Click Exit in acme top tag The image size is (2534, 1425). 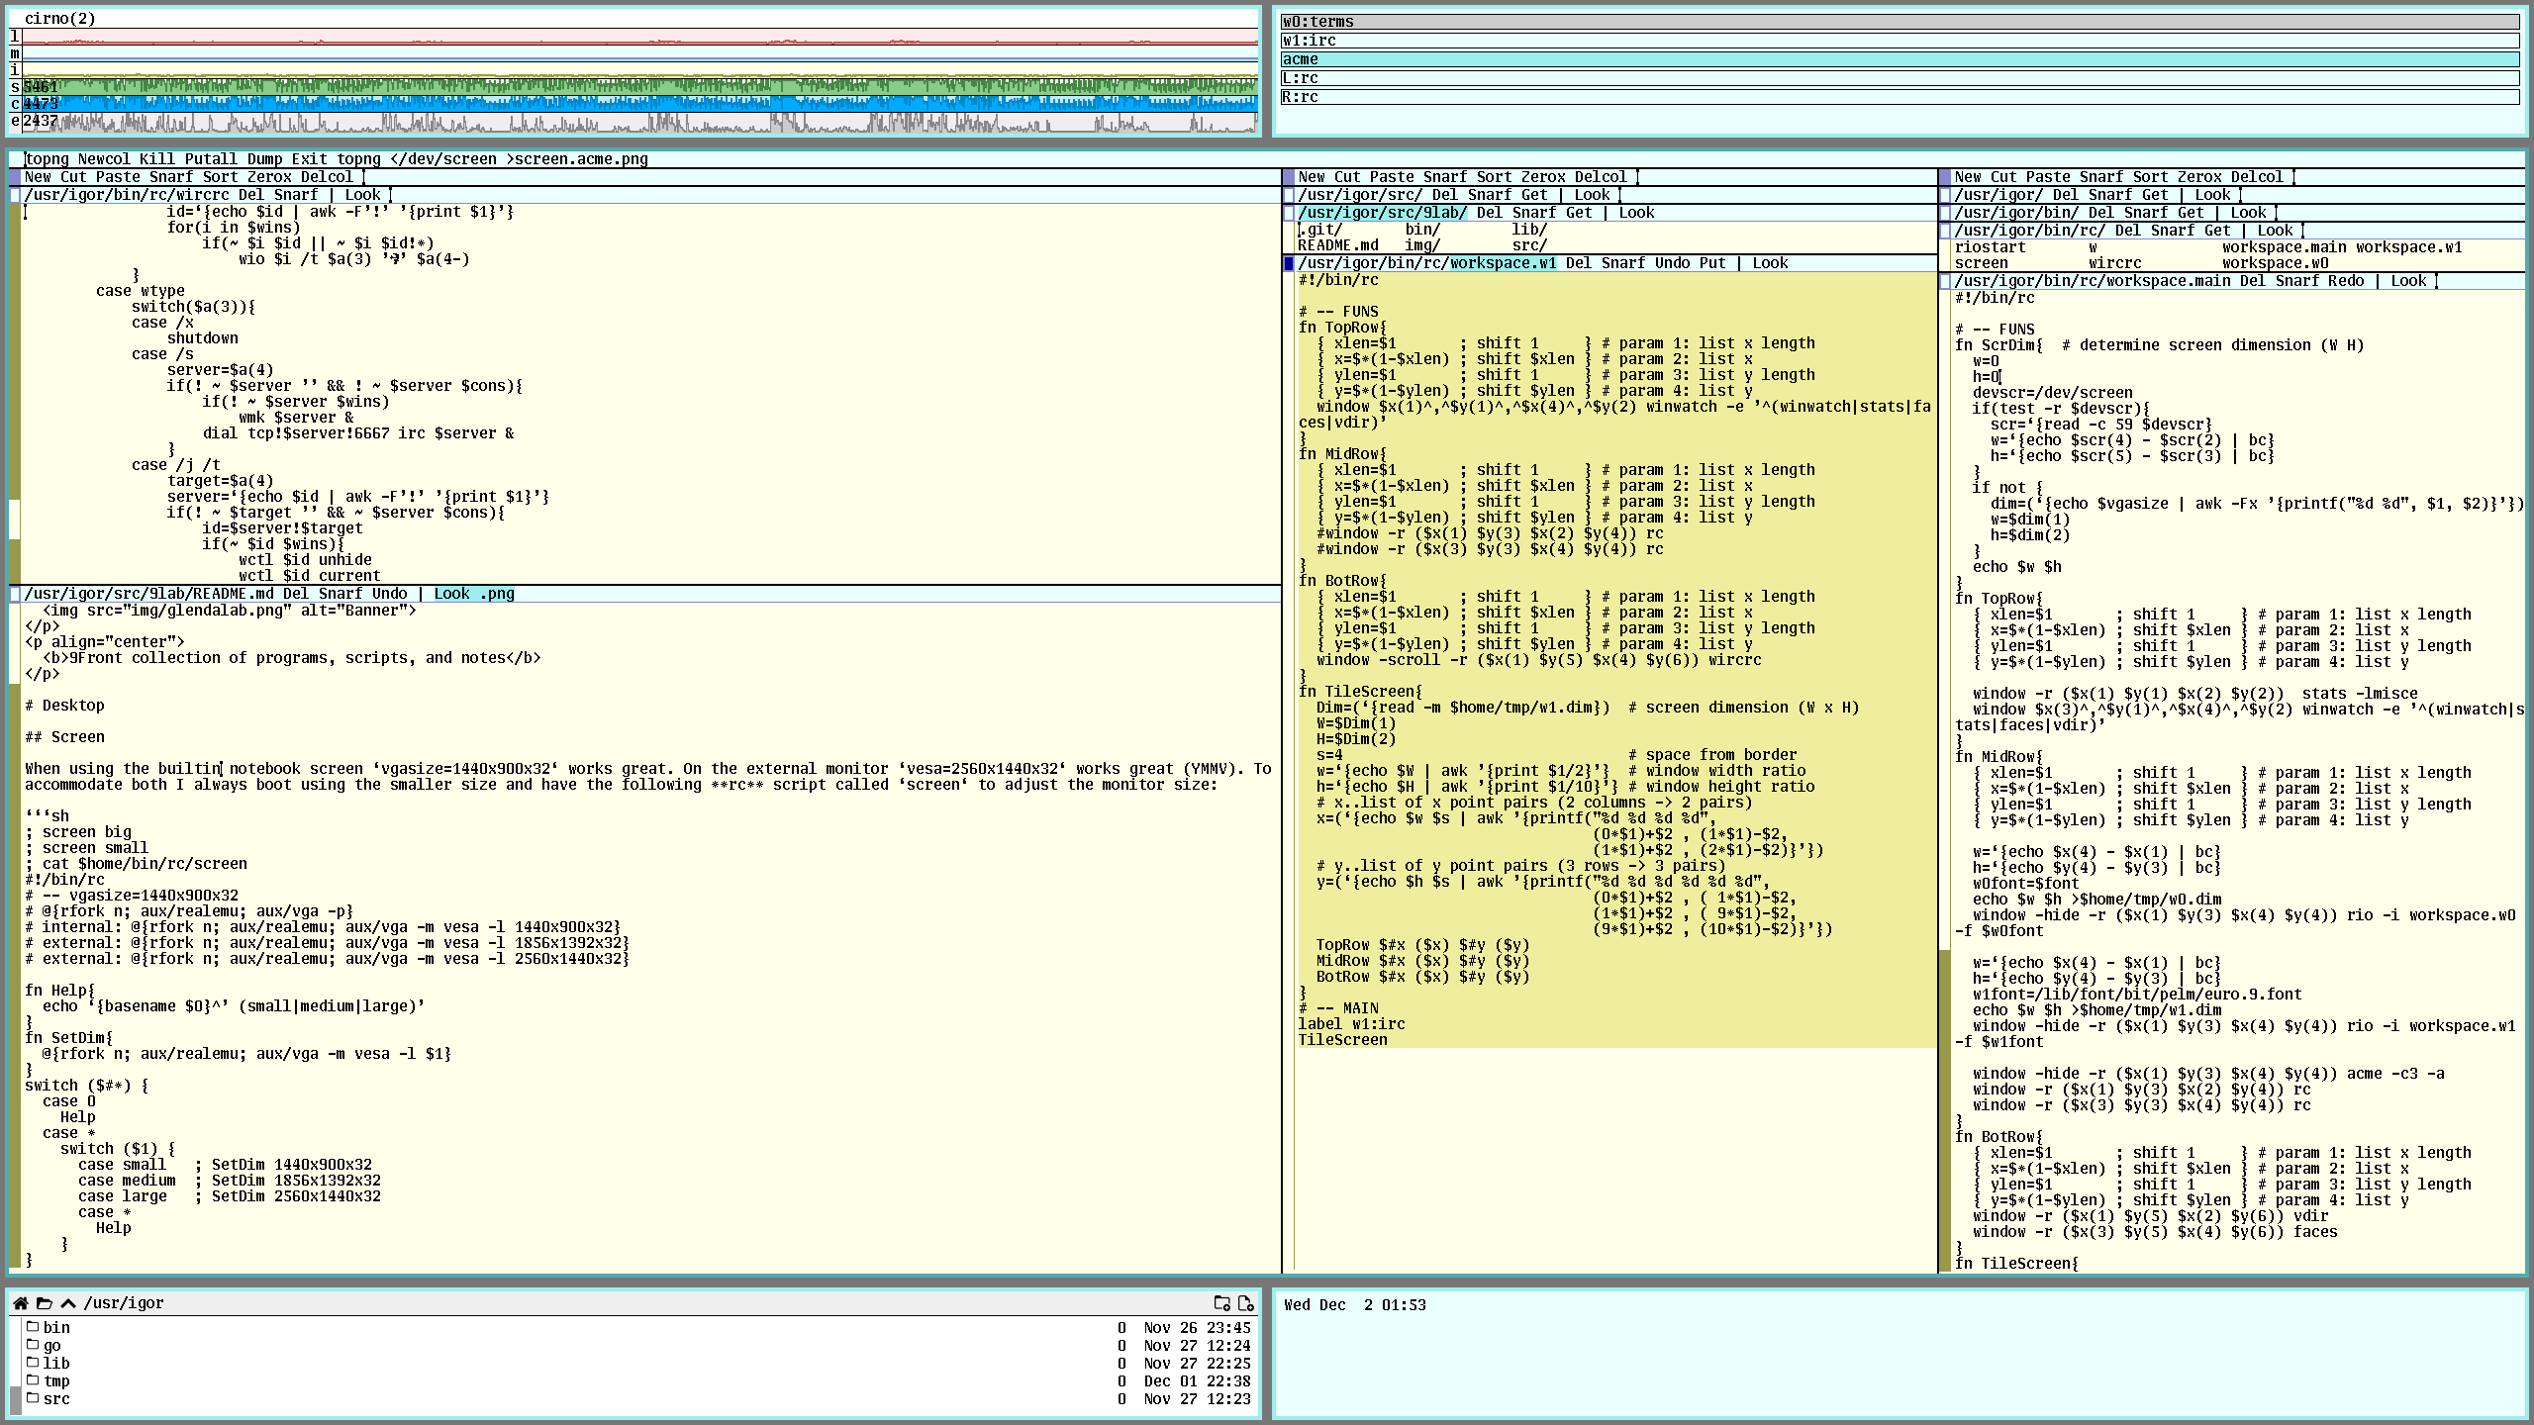tap(309, 159)
